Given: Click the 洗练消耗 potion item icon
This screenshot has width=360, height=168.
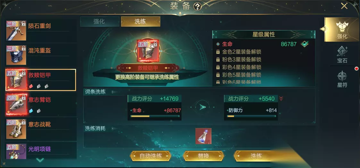Looking at the screenshot, I should coord(204,136).
